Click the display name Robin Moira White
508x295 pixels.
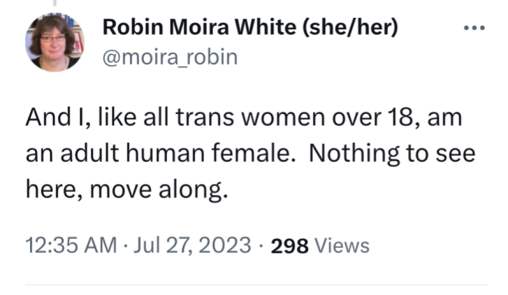[202, 27]
